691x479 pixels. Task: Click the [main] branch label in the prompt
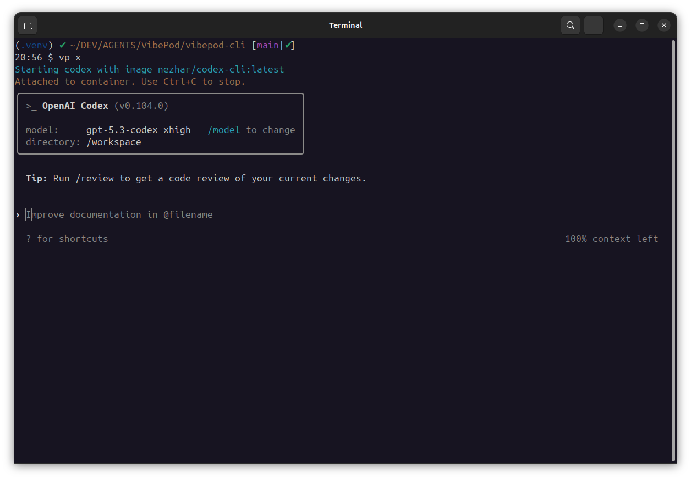(x=267, y=45)
